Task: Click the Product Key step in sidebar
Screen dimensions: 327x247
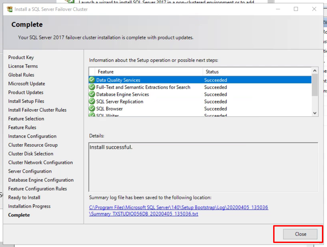Action: click(x=21, y=57)
